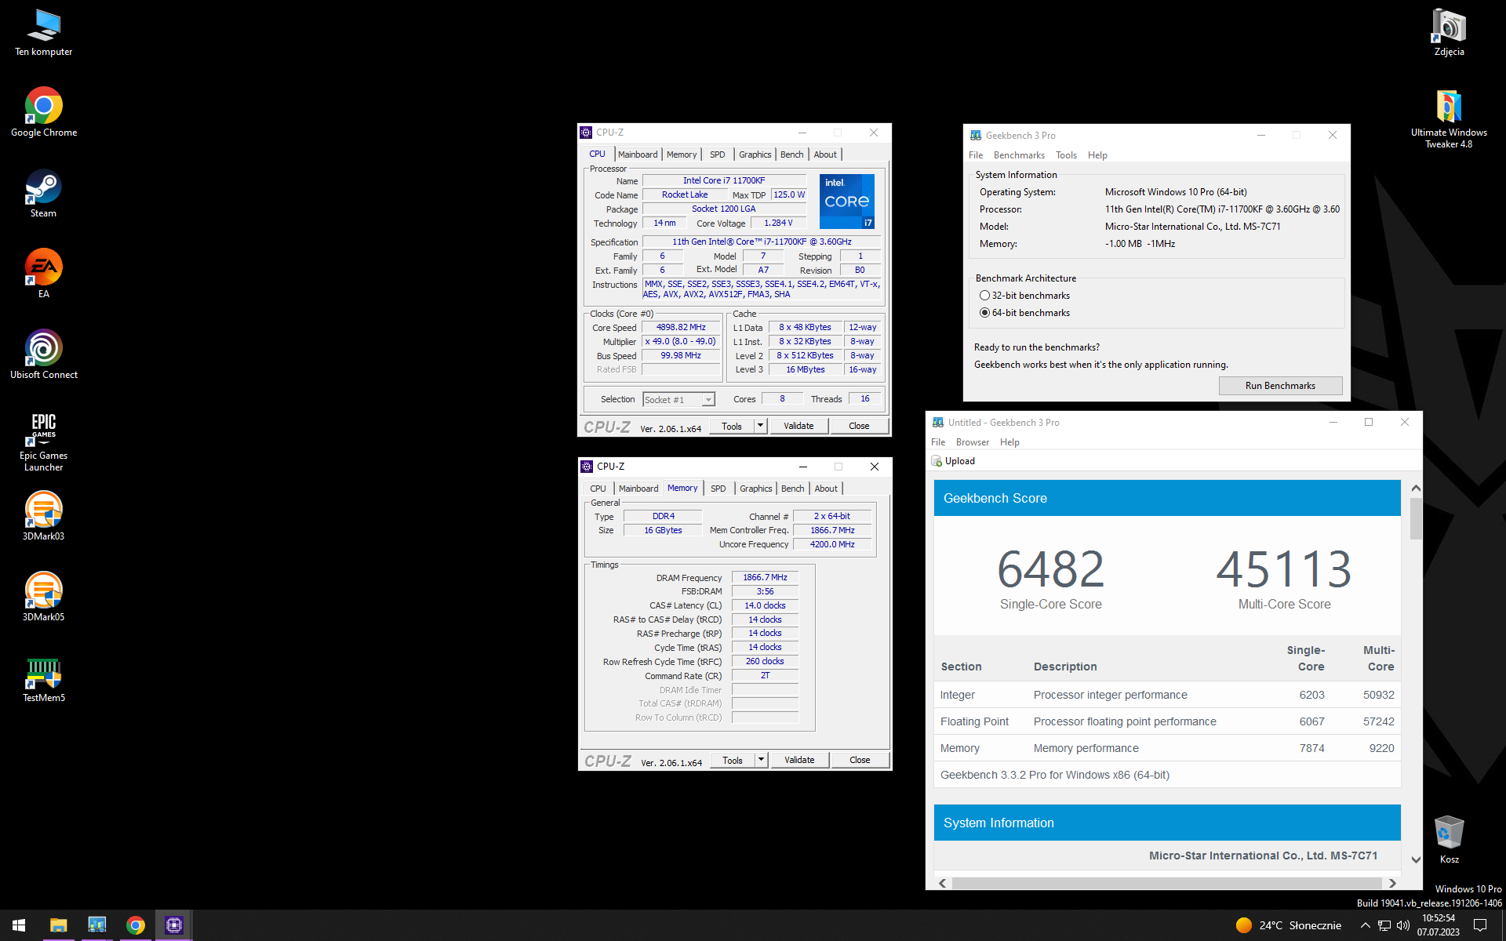Open the Ten komputer desktop icon

(x=44, y=33)
